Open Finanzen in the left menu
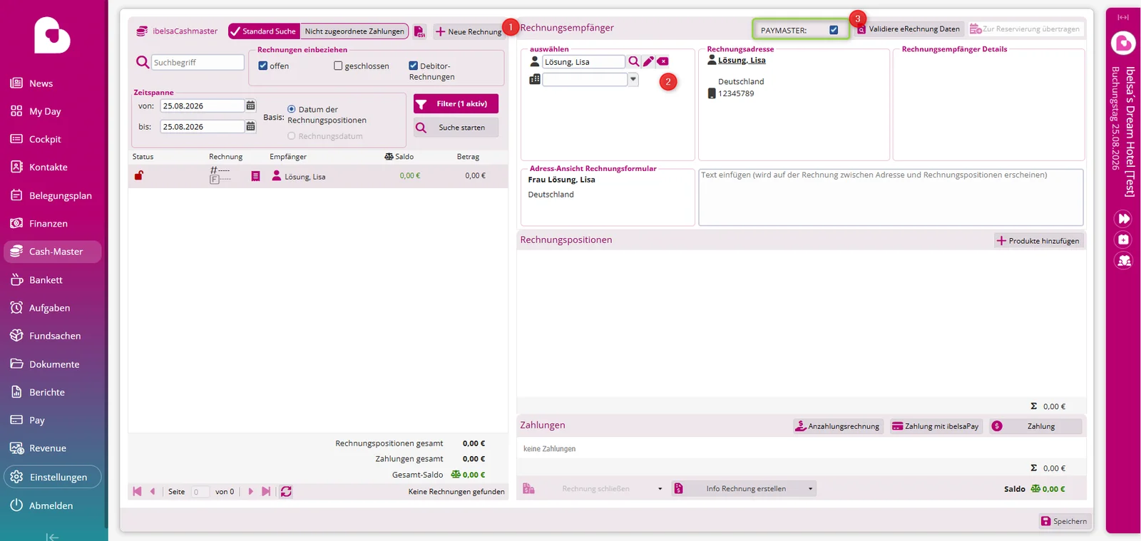1141x541 pixels. coord(52,223)
